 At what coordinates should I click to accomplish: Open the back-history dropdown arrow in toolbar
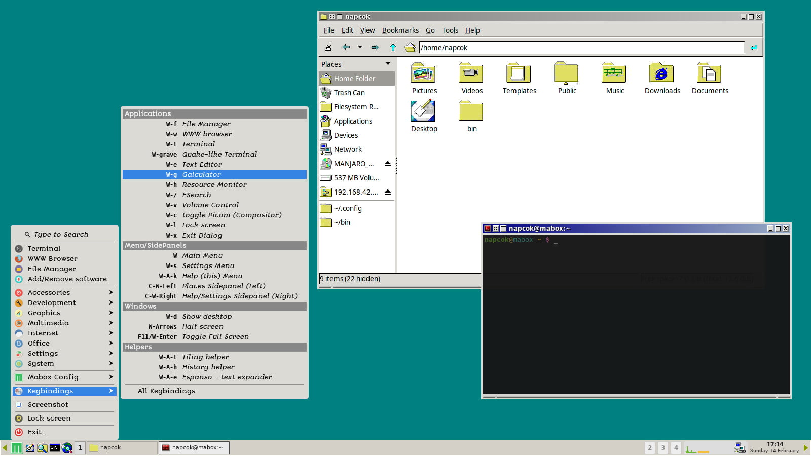(x=360, y=47)
